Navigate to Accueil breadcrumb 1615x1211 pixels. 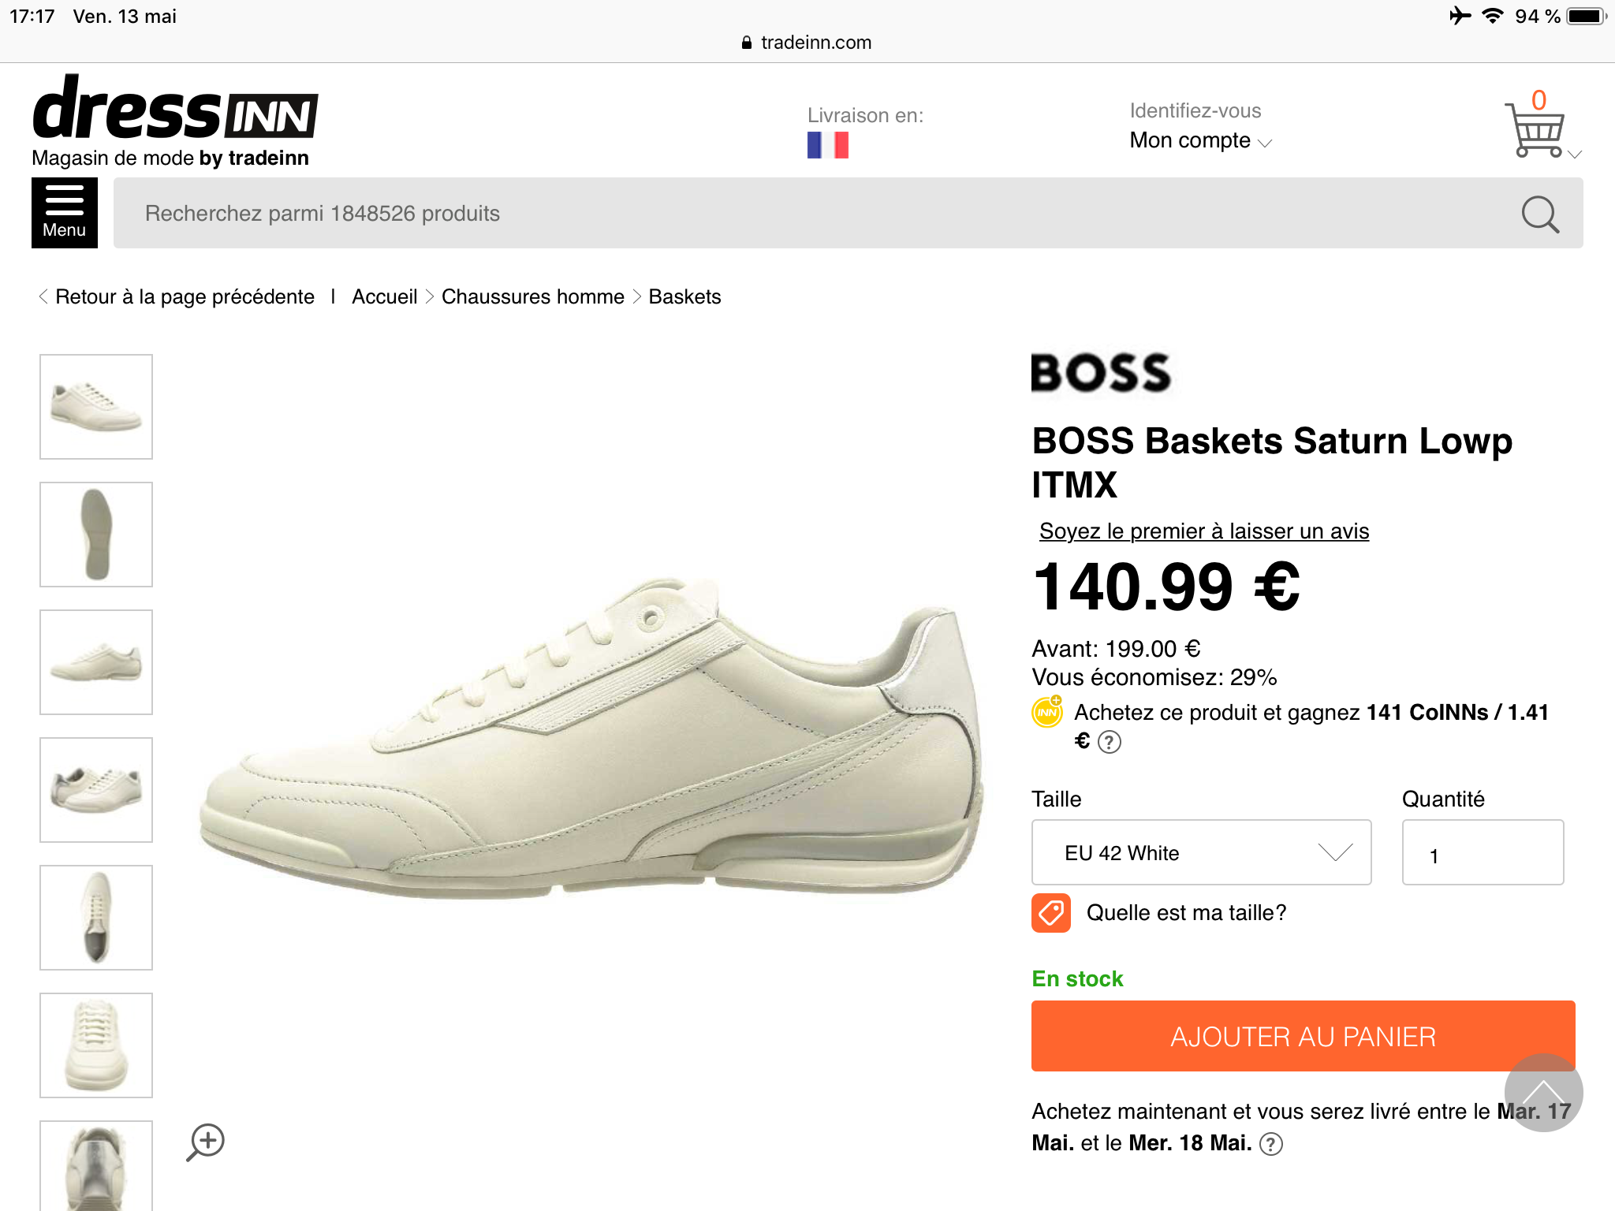pos(384,297)
